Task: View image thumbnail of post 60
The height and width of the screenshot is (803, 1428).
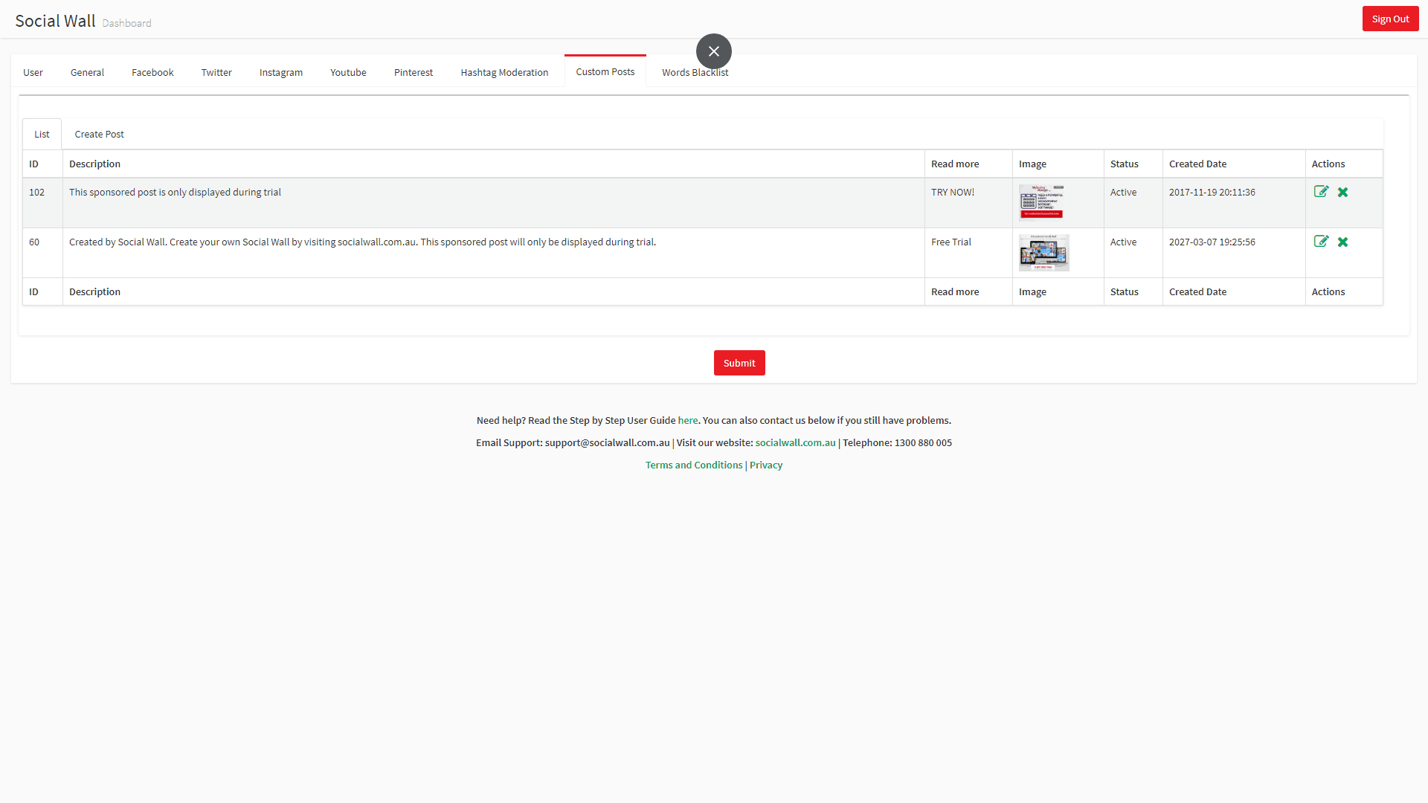Action: [1043, 253]
